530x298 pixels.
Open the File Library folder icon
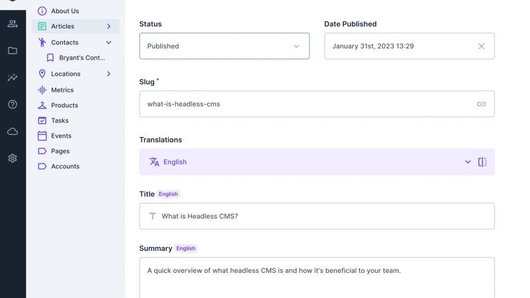click(x=13, y=50)
